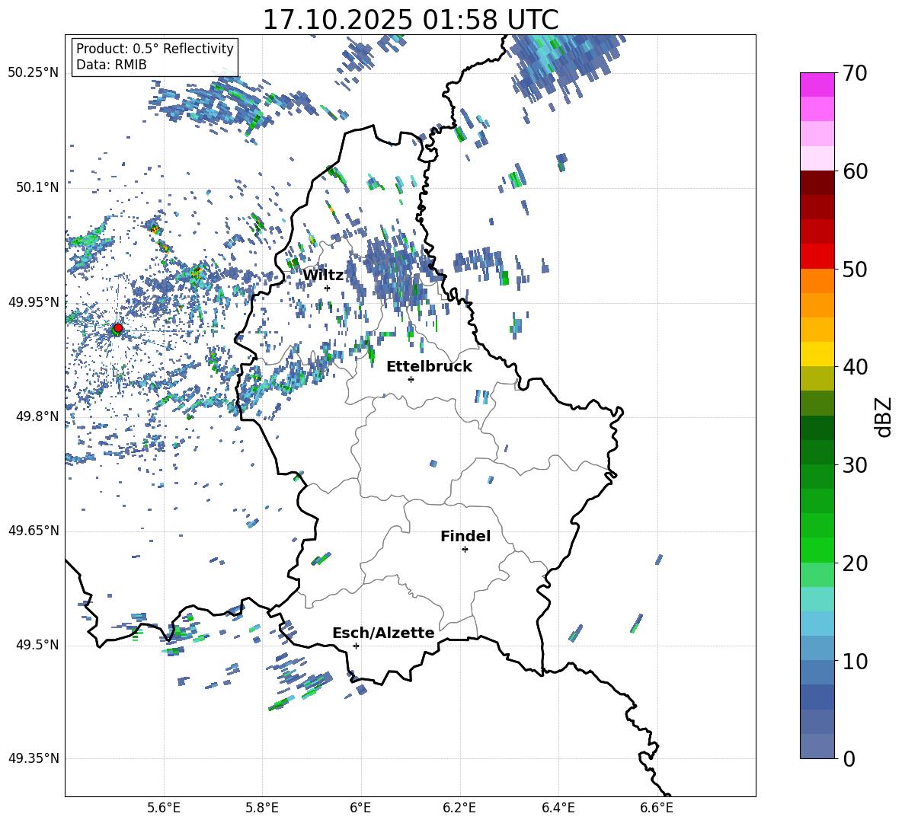Click the 49.5°N latitude label
This screenshot has height=823, width=902.
tap(37, 645)
